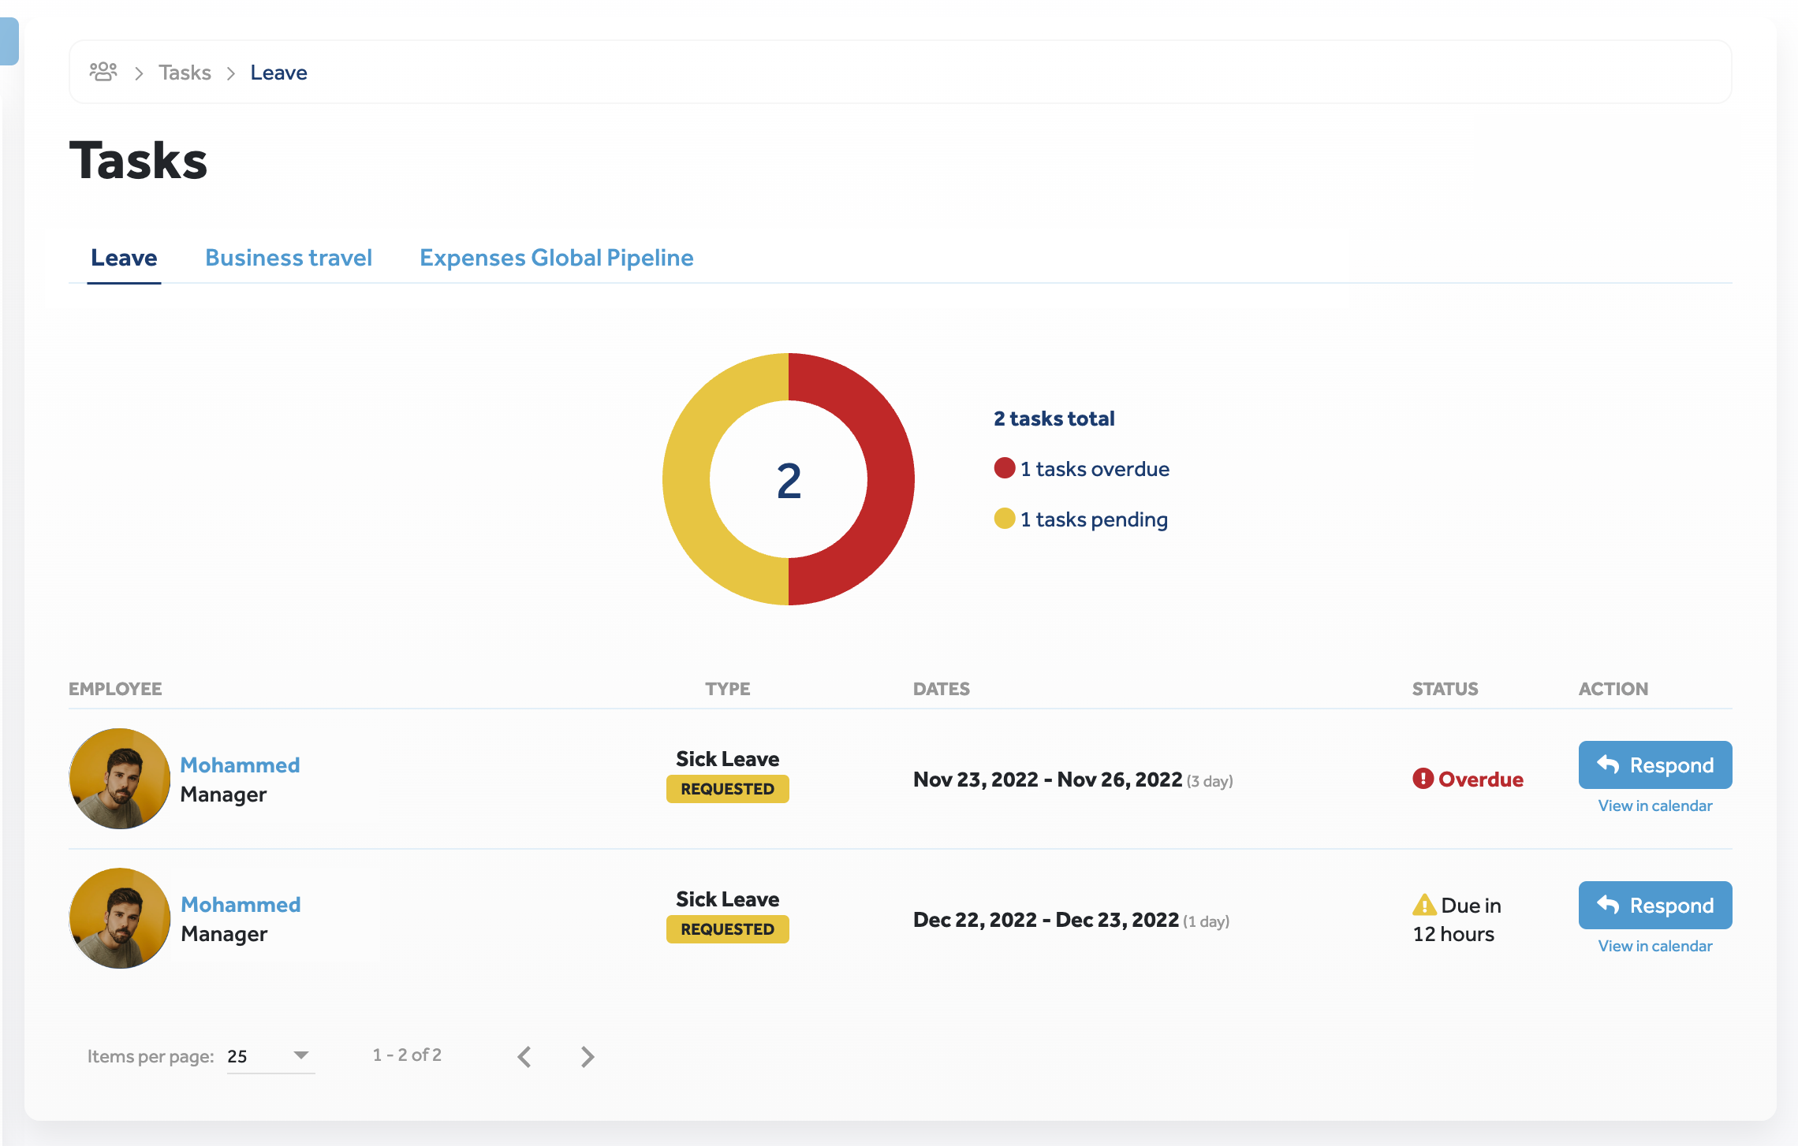
Task: Click the second Mohammed profile photo
Action: [120, 918]
